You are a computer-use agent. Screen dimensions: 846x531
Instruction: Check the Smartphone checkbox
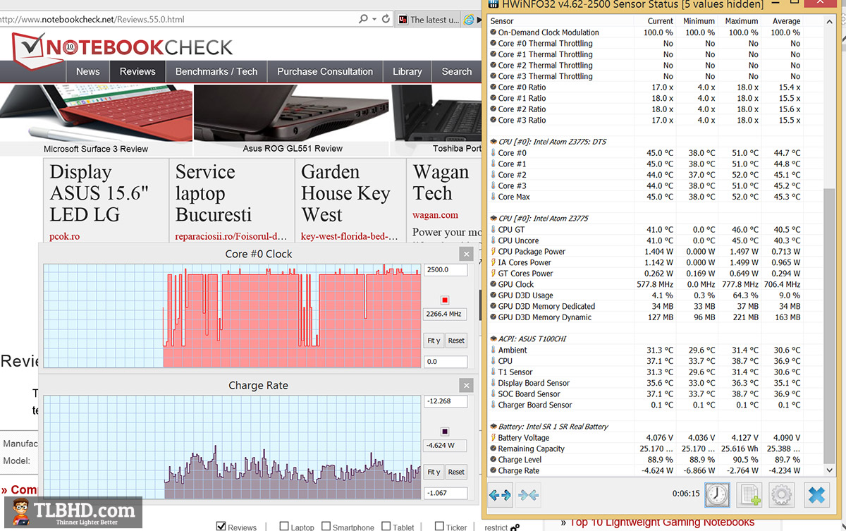[x=326, y=526]
